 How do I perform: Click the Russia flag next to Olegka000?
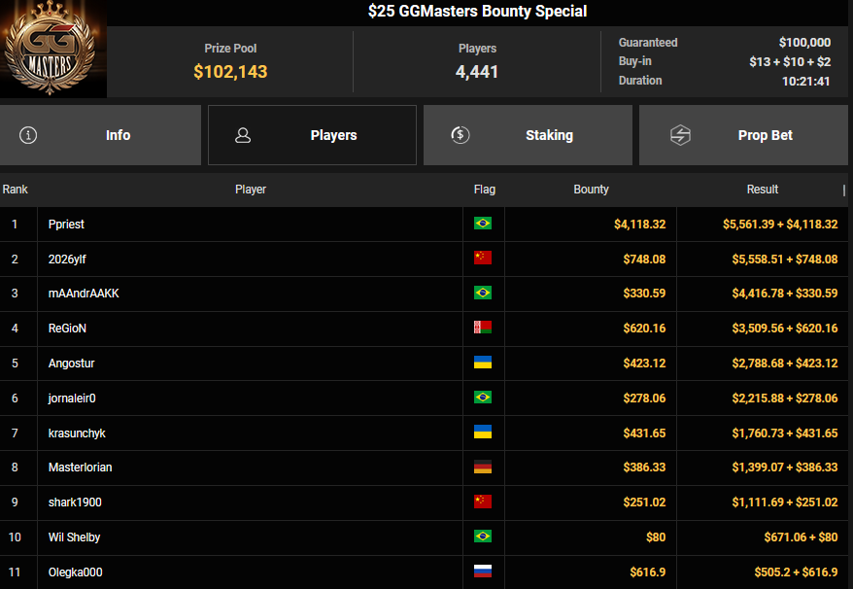(x=482, y=572)
